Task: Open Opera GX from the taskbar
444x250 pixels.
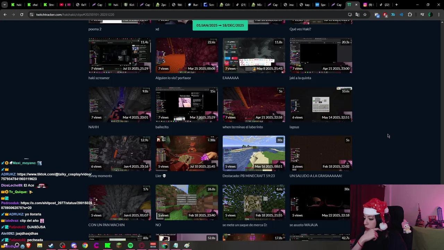Action: click(x=142, y=245)
